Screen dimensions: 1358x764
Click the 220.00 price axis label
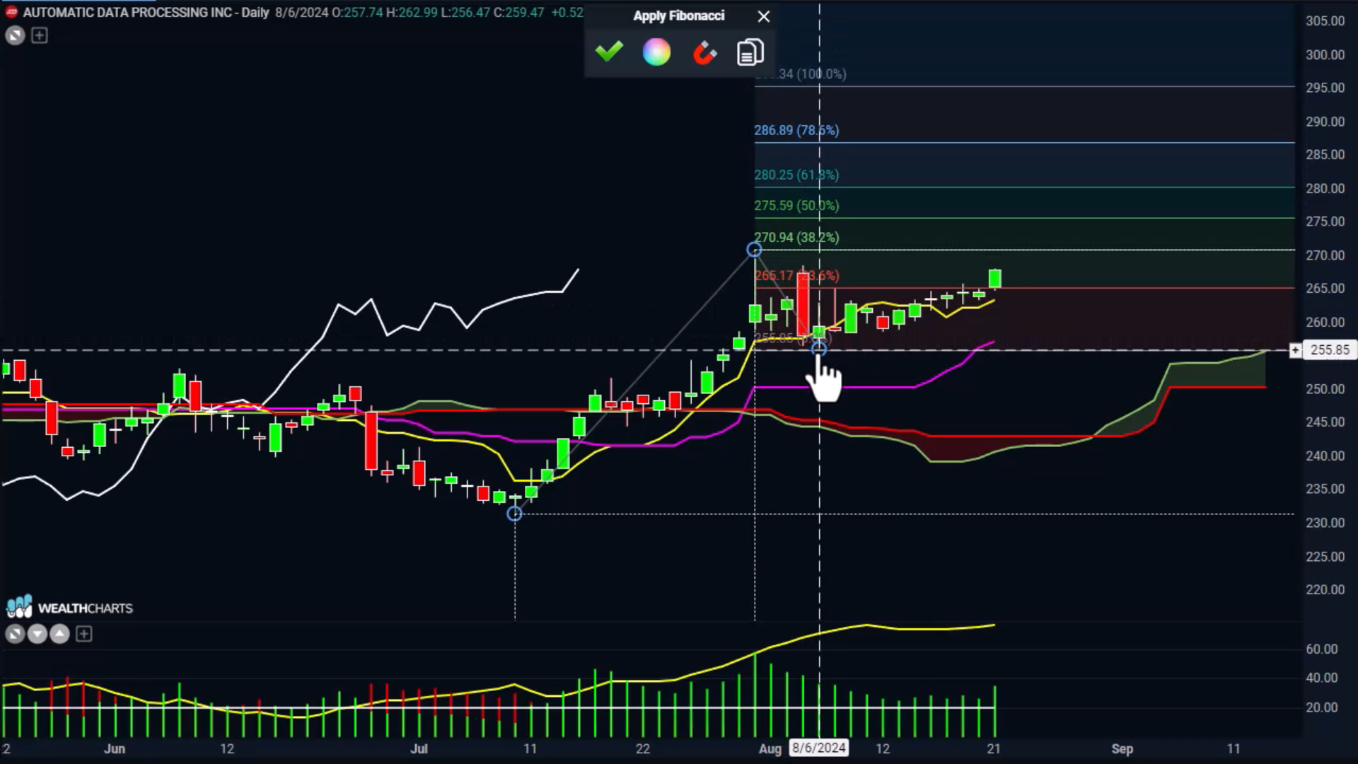pos(1325,590)
